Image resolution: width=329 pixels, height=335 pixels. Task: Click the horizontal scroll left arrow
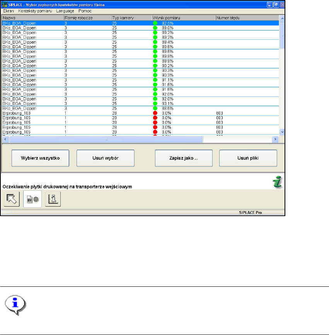pos(5,139)
